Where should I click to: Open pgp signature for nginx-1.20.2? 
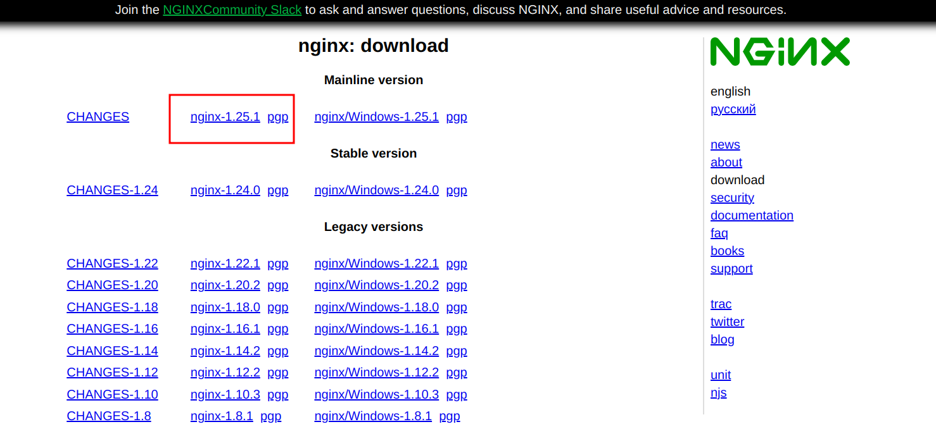tap(278, 285)
